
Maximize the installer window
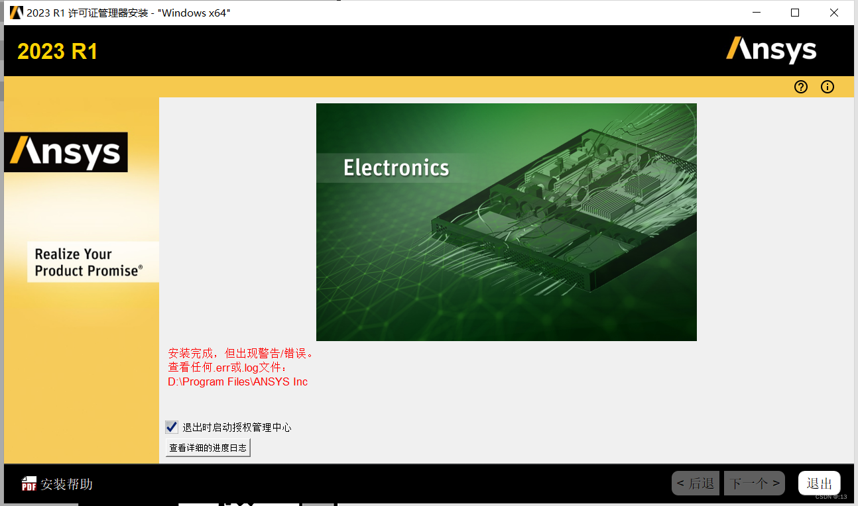795,13
